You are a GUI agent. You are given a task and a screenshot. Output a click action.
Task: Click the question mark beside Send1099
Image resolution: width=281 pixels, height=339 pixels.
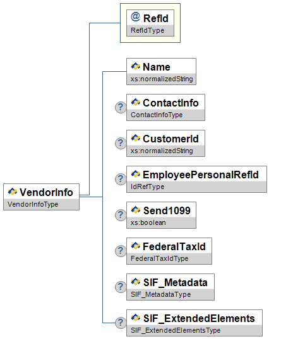pos(121,215)
